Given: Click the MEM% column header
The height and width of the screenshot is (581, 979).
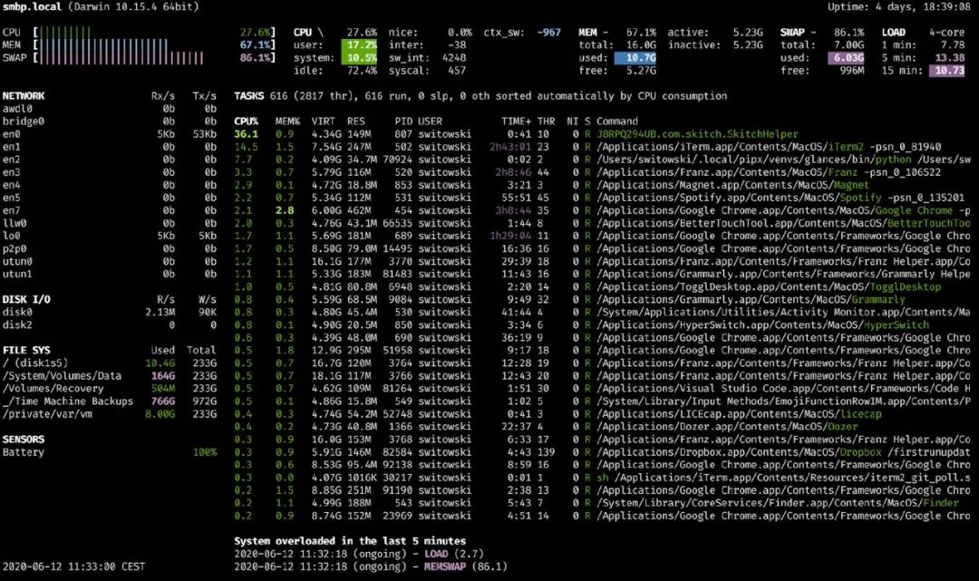Looking at the screenshot, I should [288, 121].
